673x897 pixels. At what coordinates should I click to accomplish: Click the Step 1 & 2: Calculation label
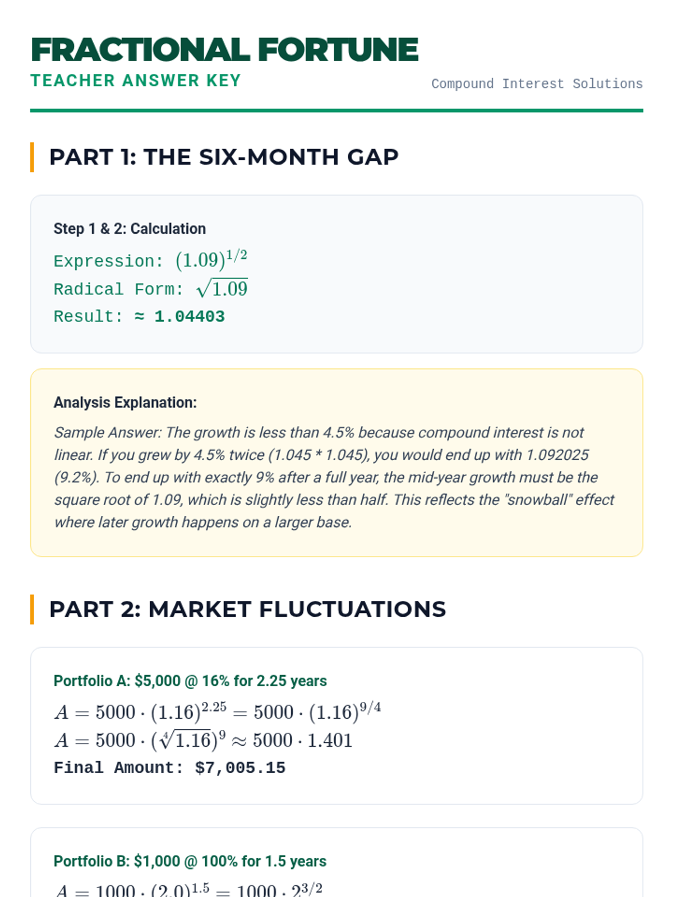pyautogui.click(x=130, y=229)
